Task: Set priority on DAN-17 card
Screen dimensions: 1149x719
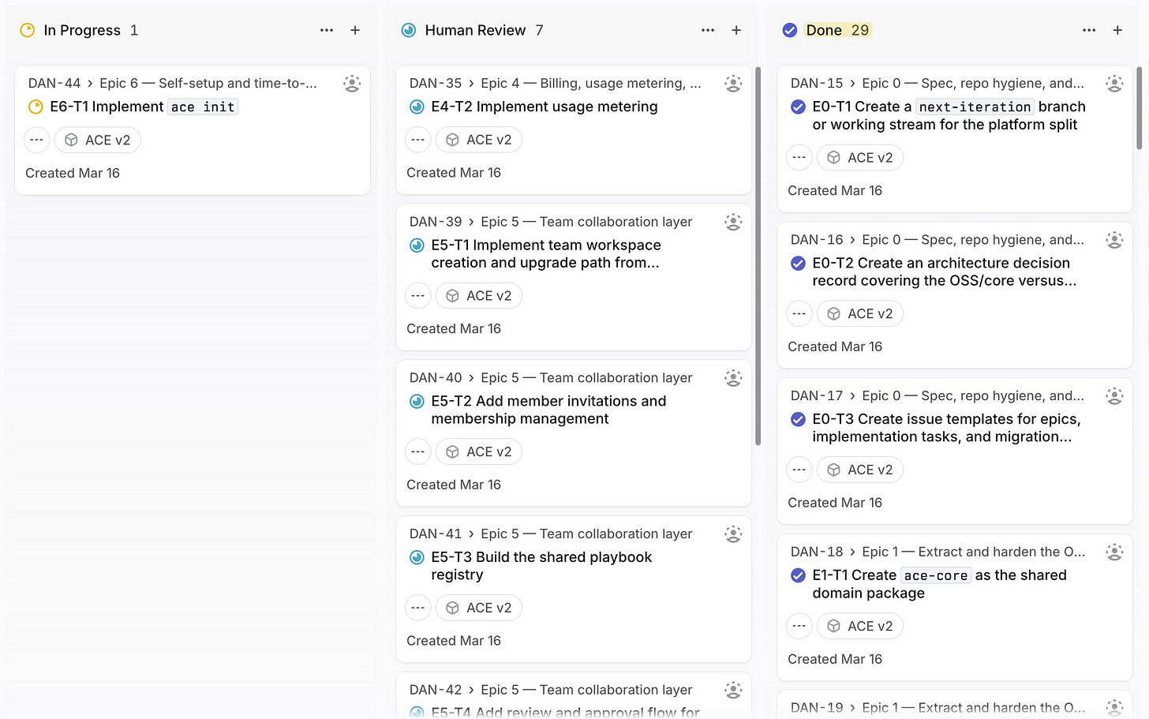Action: (799, 470)
